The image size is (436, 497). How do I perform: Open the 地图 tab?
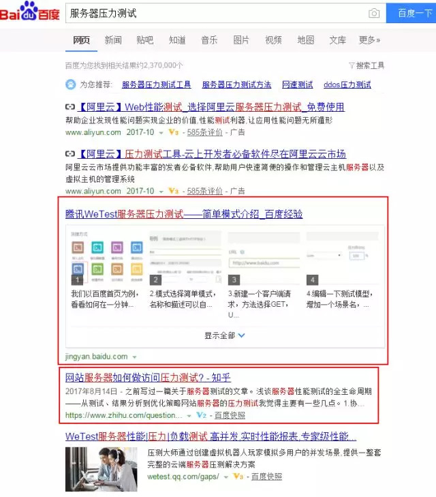click(306, 40)
